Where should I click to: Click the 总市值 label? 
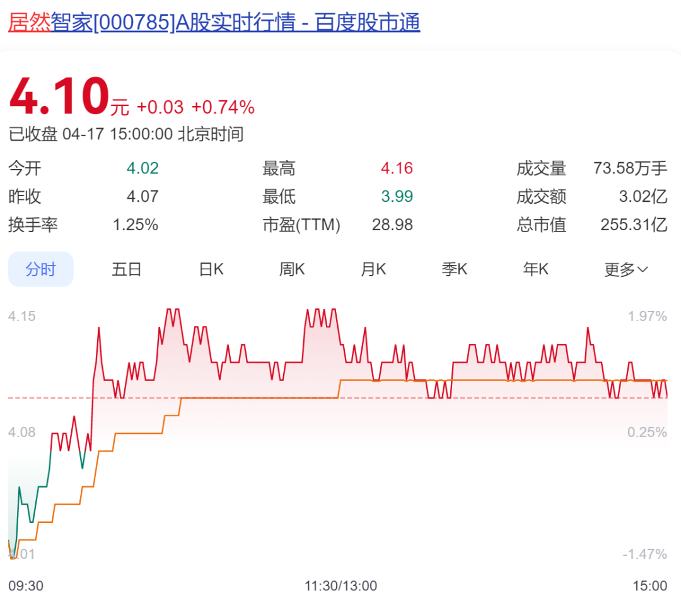click(x=541, y=225)
